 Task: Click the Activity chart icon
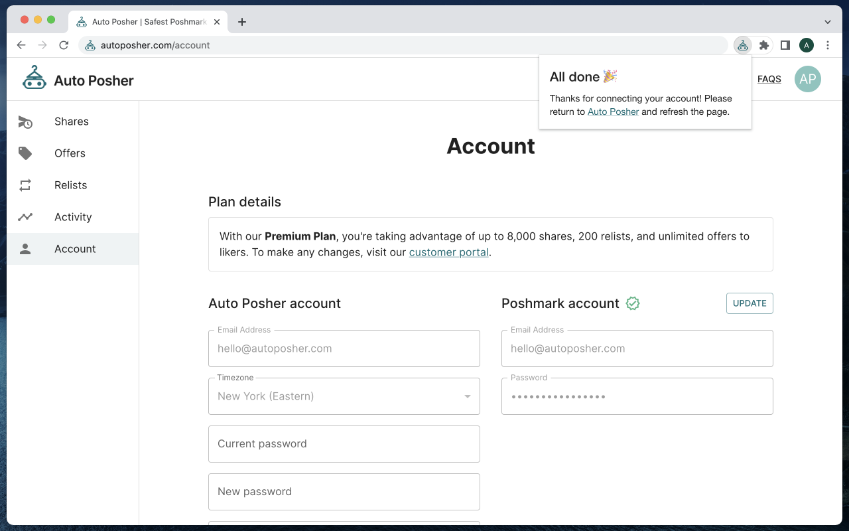[x=25, y=217]
